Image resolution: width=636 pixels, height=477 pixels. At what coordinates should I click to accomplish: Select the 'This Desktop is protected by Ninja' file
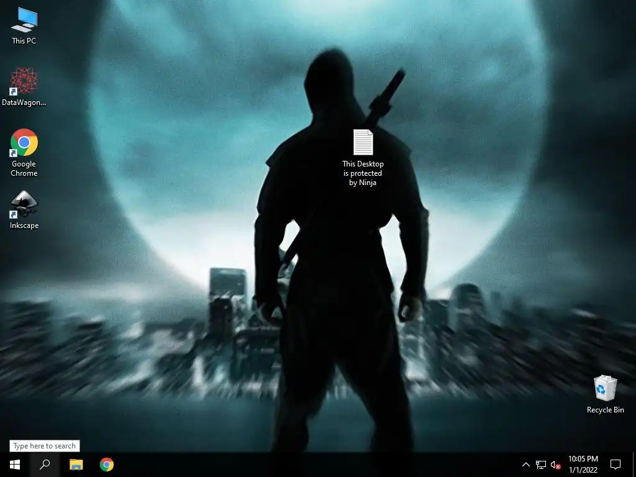[363, 158]
